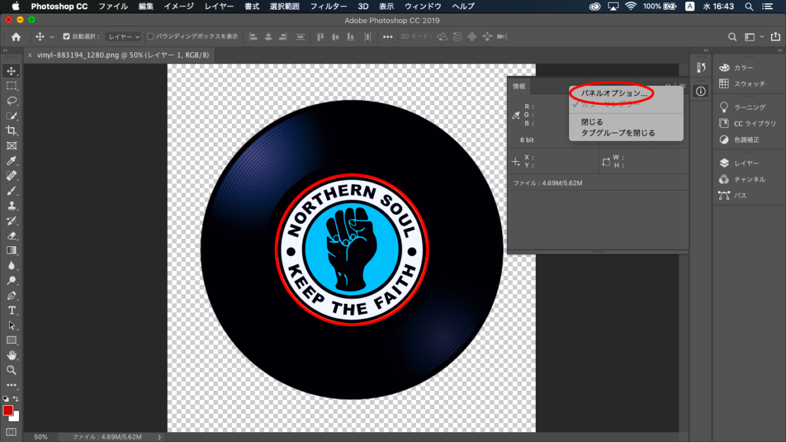Open the レイヤー auto-select dropdown
Image resolution: width=786 pixels, height=442 pixels.
[124, 37]
